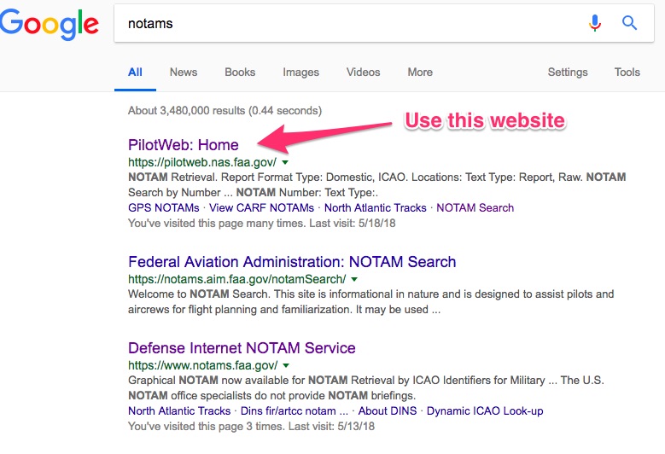Open North Atlantic Tracks under Defense Internet NOTAM
Viewport: 665px width, 454px height.
[x=179, y=410]
